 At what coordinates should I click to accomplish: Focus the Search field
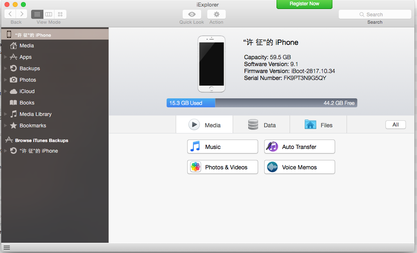[375, 14]
